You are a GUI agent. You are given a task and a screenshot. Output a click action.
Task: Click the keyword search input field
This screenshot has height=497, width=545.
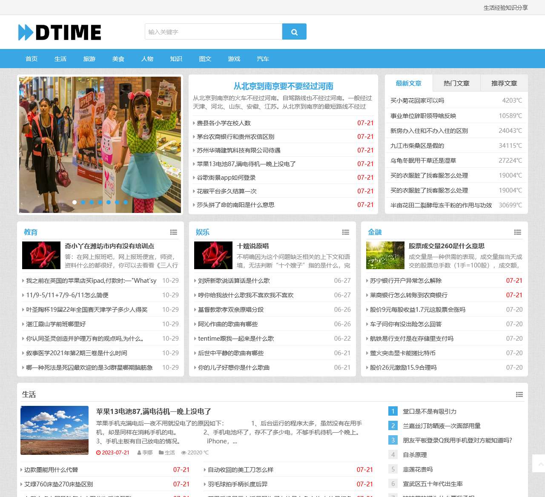click(213, 32)
